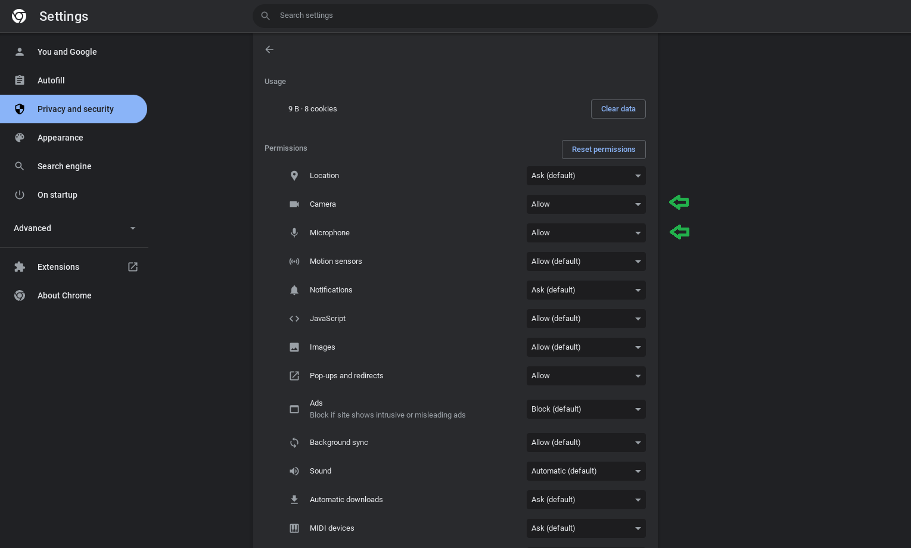Click the Chrome logo icon
The image size is (911, 548).
pos(19,16)
